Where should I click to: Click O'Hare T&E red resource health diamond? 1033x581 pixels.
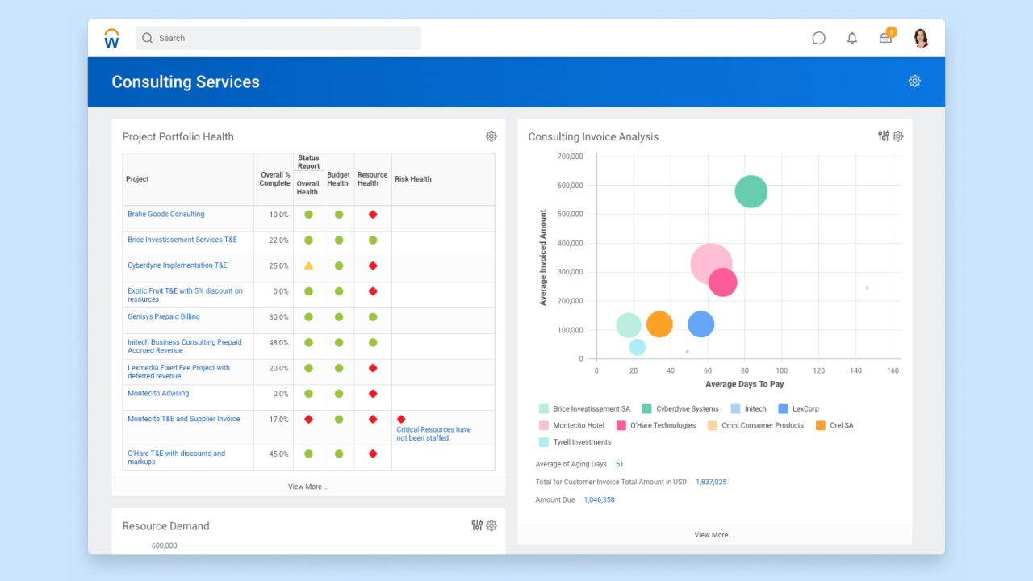[373, 454]
